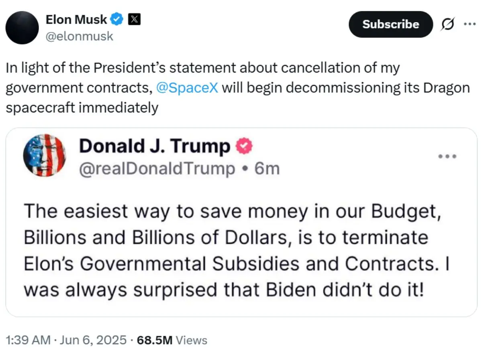This screenshot has height=361, width=482.
Task: Click the Grok analysis icon near Subscribe
Action: (x=447, y=24)
